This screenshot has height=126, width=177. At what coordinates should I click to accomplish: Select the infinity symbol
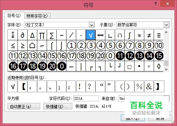click(x=100, y=35)
